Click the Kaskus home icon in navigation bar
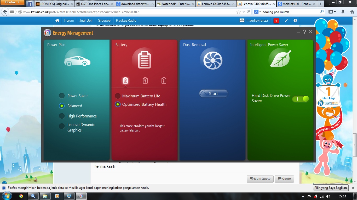 coord(57,21)
